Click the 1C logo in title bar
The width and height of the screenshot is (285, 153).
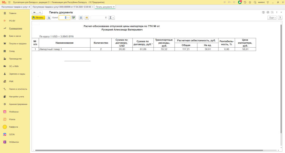pyautogui.click(x=4, y=2)
